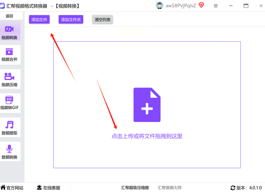This screenshot has height=192, width=265.
Task: Open the 视频压缩 camera icon
Action: tap(9, 76)
